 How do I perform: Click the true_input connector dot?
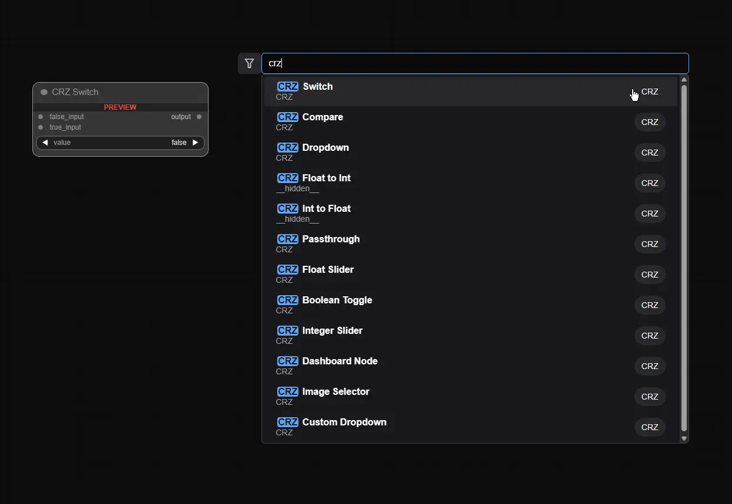41,127
